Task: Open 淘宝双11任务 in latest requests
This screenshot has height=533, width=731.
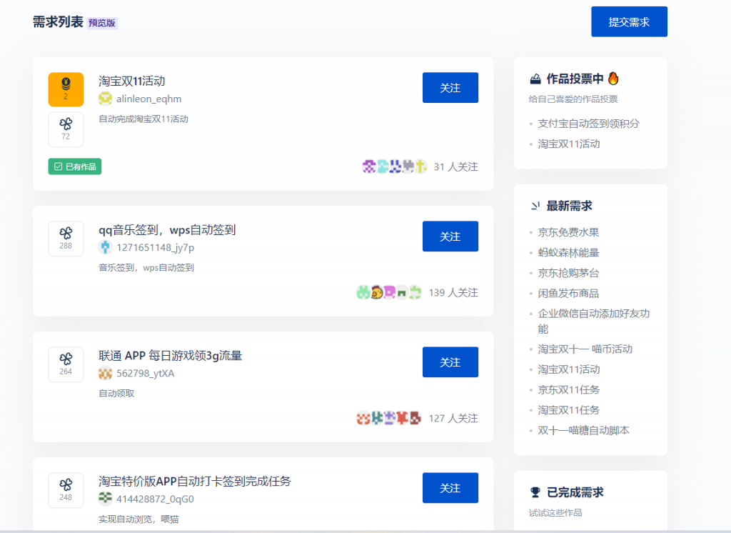Action: (569, 410)
